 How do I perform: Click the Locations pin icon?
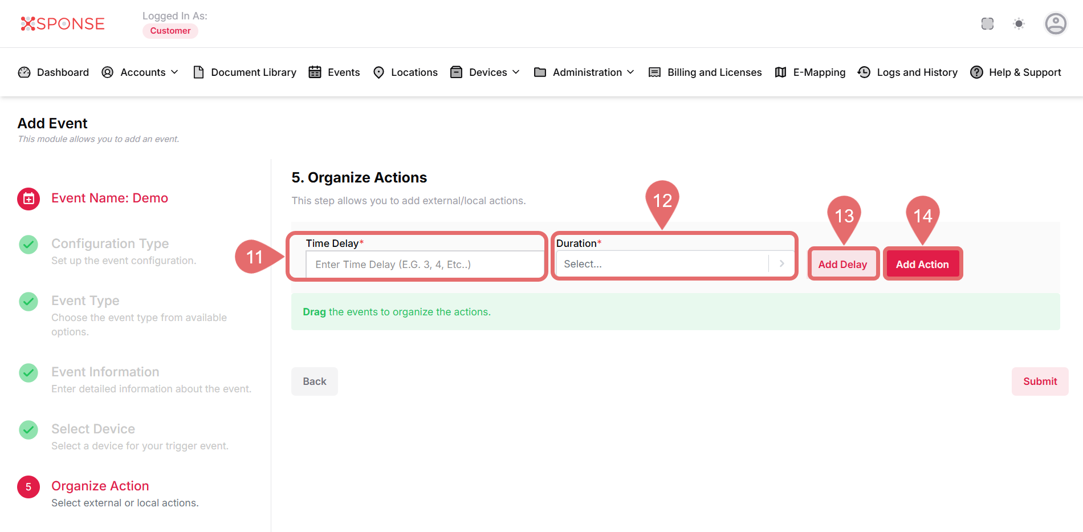378,72
